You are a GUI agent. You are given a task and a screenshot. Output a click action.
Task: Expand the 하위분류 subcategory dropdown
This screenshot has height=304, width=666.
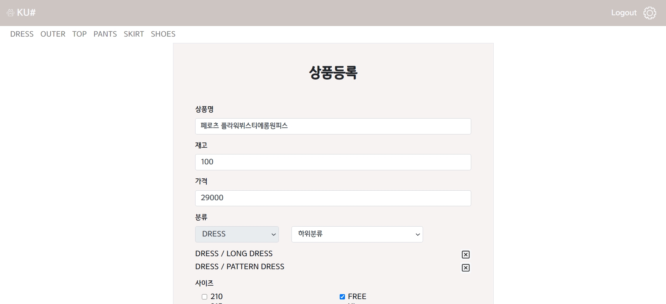tap(357, 234)
